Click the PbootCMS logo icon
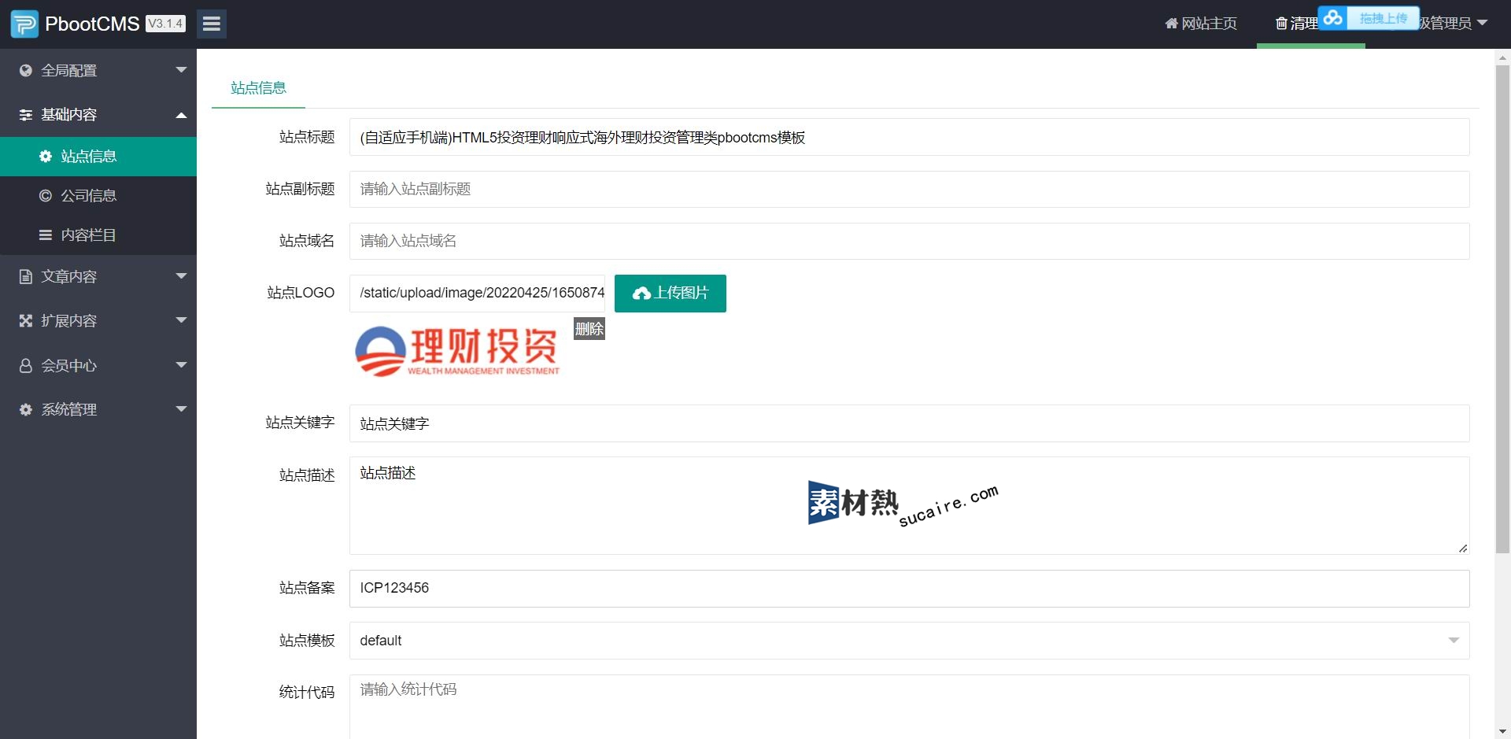1511x739 pixels. [24, 24]
